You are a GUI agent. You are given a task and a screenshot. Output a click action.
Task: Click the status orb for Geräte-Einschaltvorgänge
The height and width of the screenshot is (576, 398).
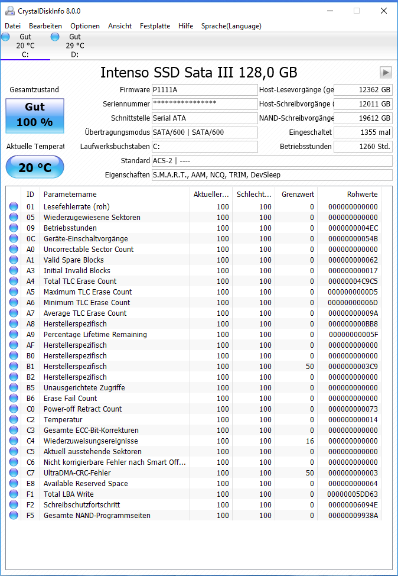[14, 239]
